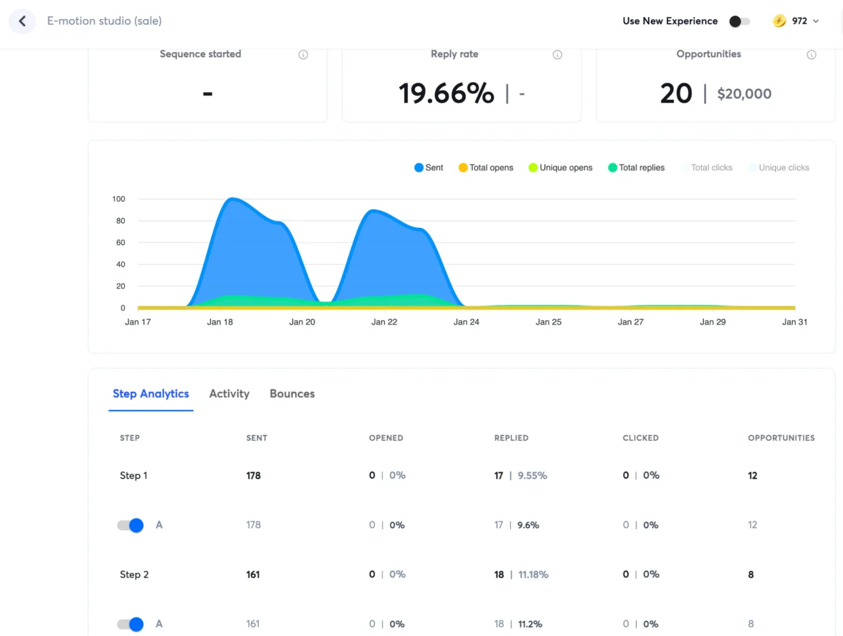Switch to the Activity tab
The height and width of the screenshot is (636, 843).
coord(229,394)
